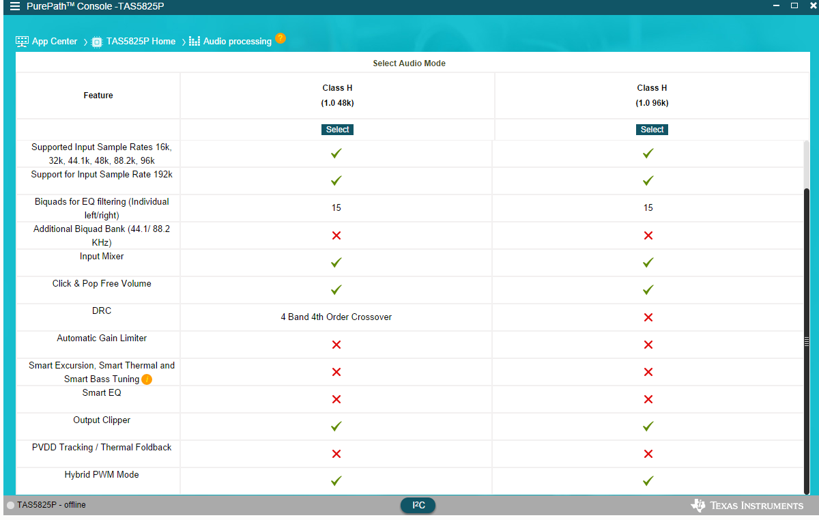Go to App Center breadcrumb

click(55, 42)
